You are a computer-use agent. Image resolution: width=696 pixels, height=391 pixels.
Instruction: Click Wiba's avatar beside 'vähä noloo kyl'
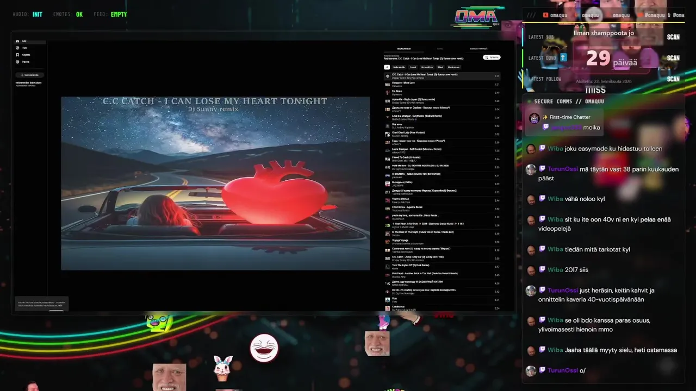(x=531, y=199)
